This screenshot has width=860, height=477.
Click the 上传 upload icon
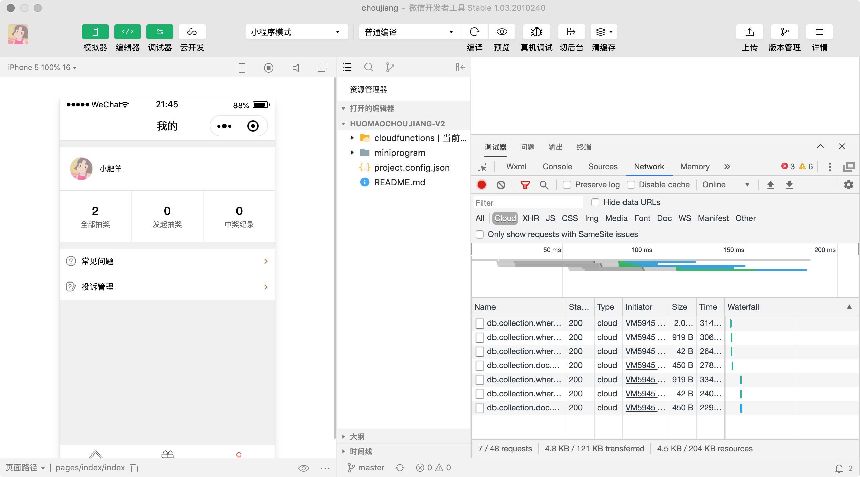[749, 32]
